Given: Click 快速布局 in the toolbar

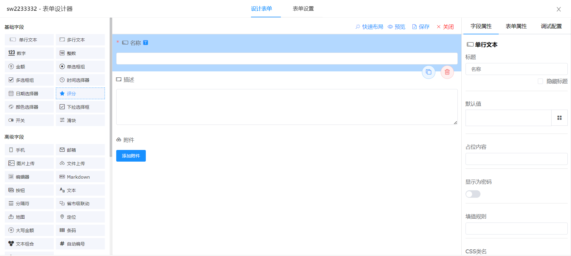Looking at the screenshot, I should (x=369, y=27).
